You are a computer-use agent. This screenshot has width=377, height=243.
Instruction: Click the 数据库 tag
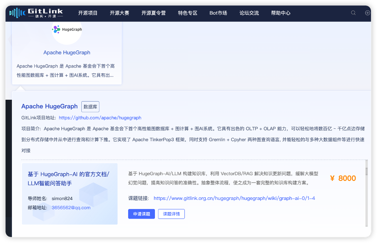(90, 107)
